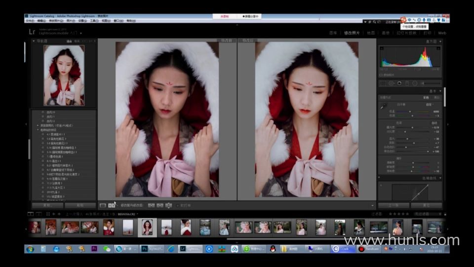Toggle histogram highlight clipping indicator
The width and height of the screenshot is (474, 267).
pos(438,48)
